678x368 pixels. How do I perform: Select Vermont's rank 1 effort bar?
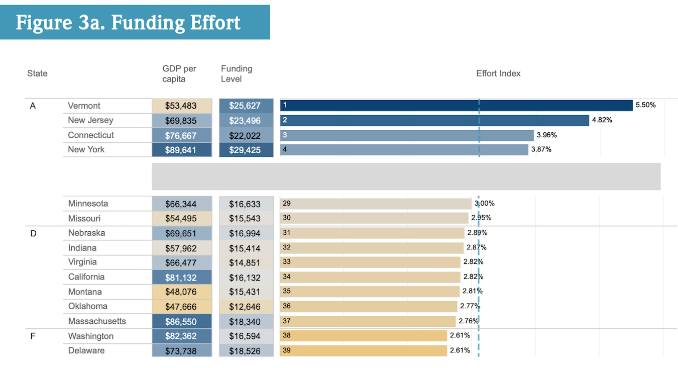click(x=456, y=106)
